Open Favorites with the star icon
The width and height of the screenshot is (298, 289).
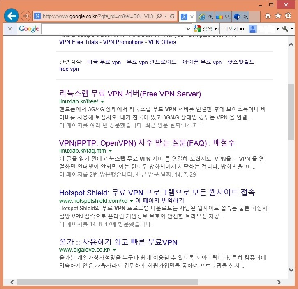278,16
